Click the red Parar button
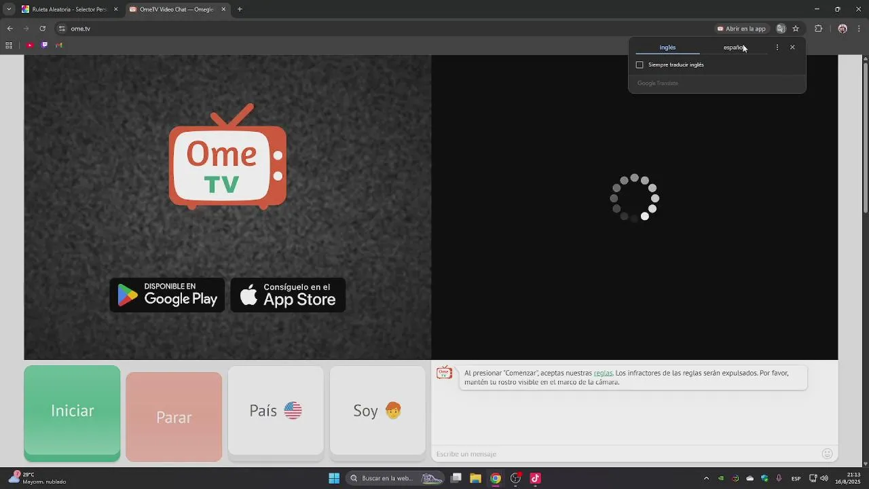This screenshot has height=489, width=869. coord(174,417)
